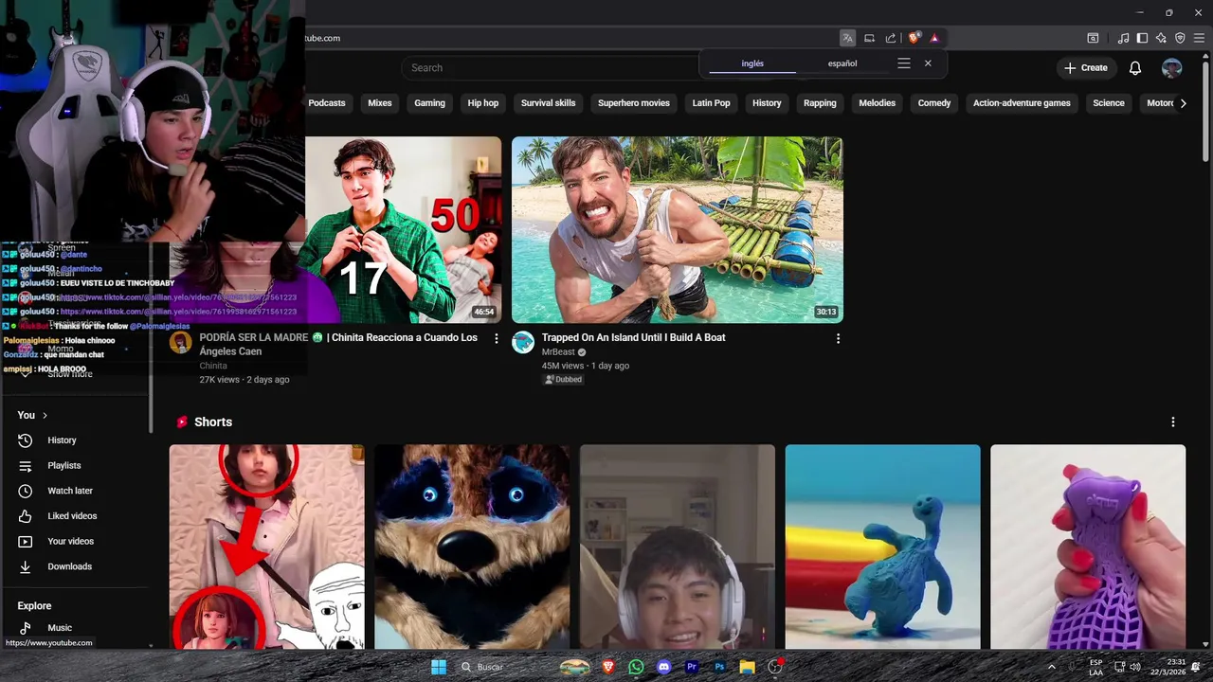
Task: Select the History filter chip
Action: pyautogui.click(x=767, y=103)
